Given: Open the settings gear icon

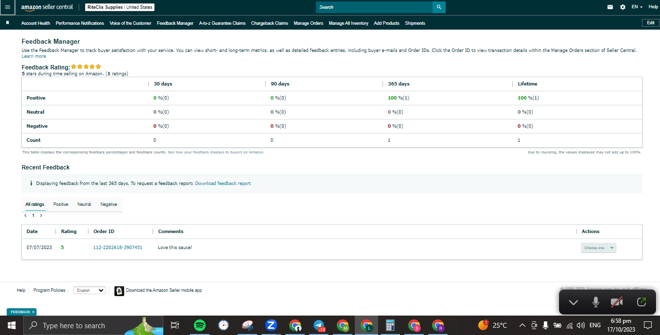Looking at the screenshot, I should (623, 7).
